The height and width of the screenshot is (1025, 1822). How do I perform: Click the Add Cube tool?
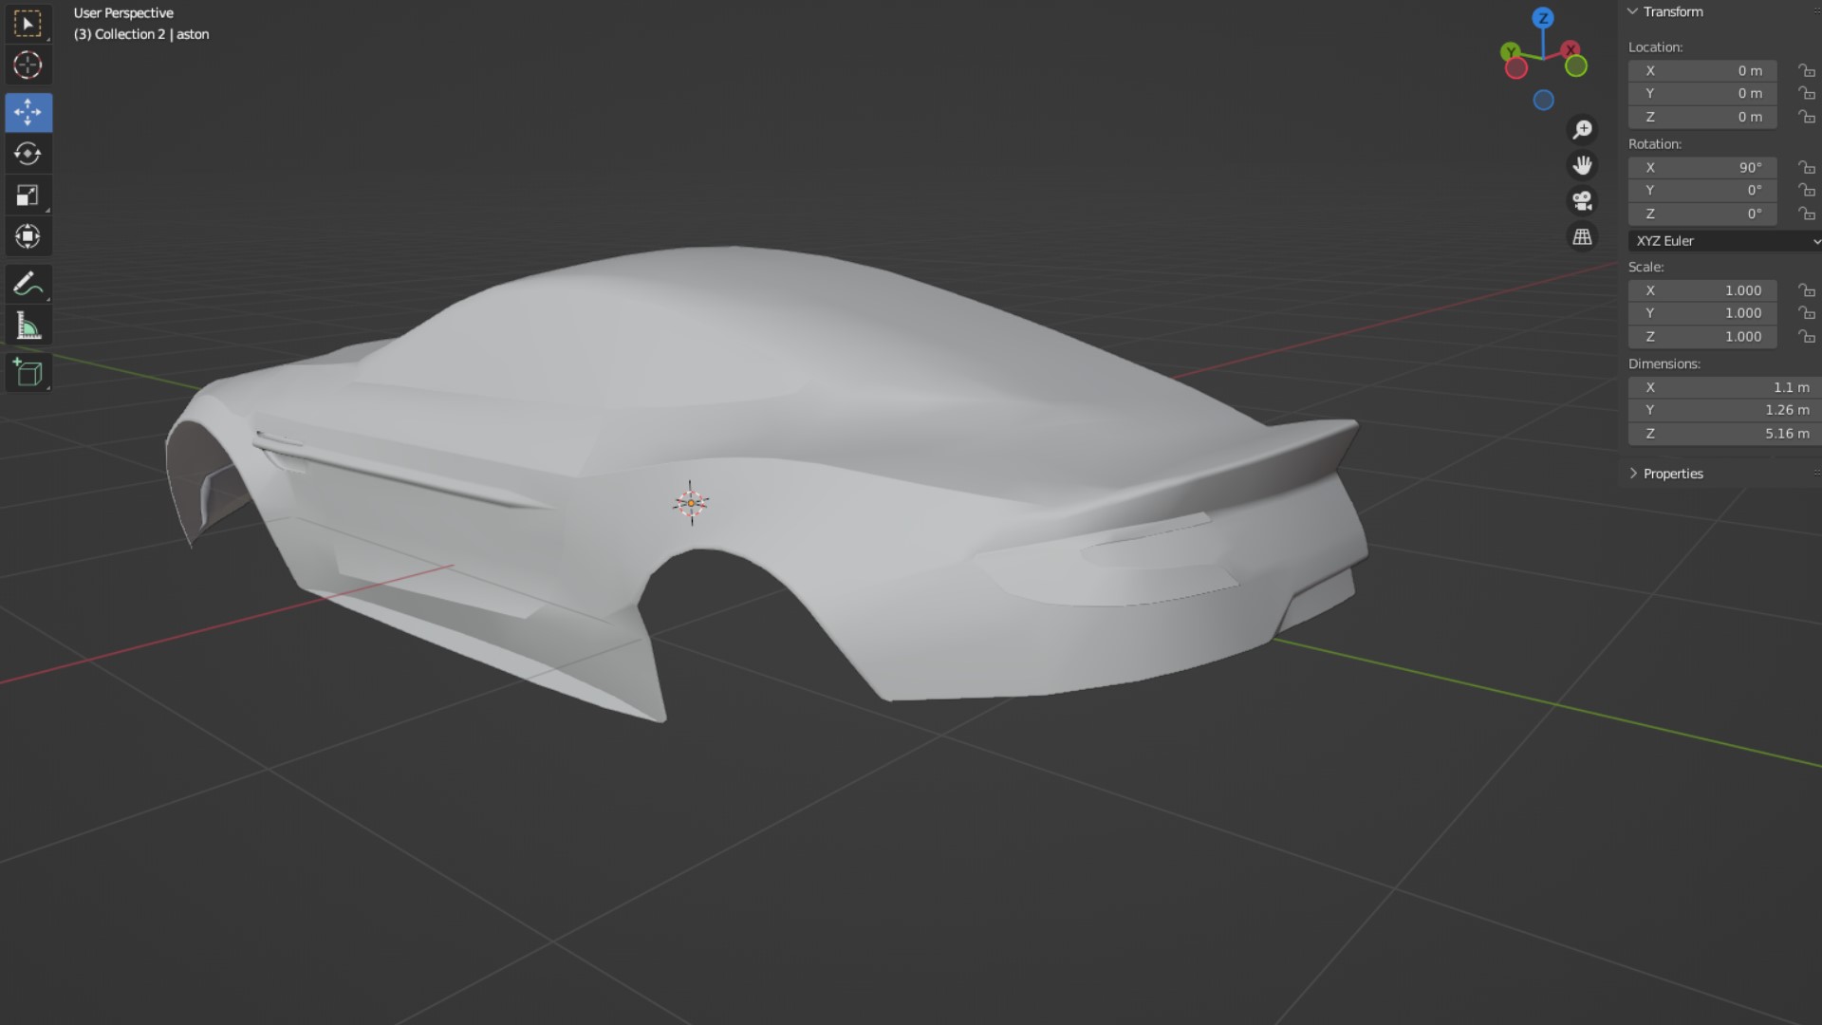28,373
